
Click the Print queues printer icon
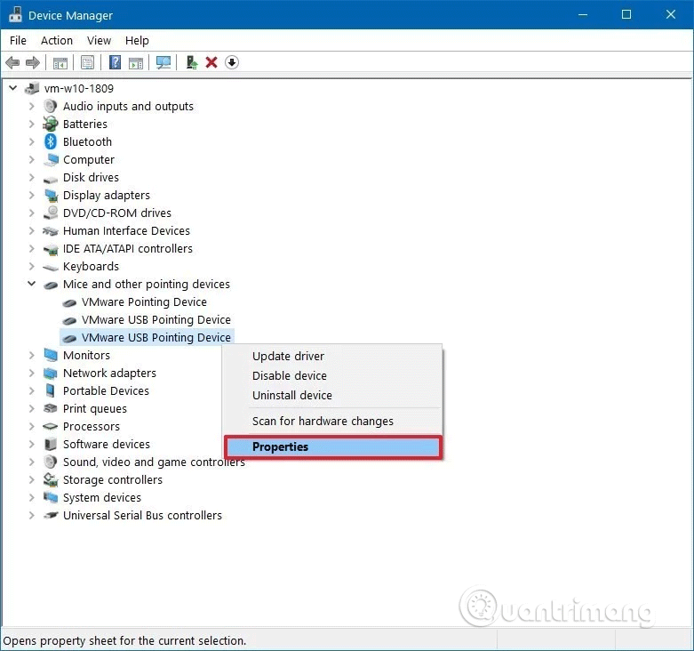click(51, 408)
